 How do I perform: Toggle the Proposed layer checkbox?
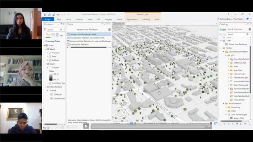click(50, 53)
